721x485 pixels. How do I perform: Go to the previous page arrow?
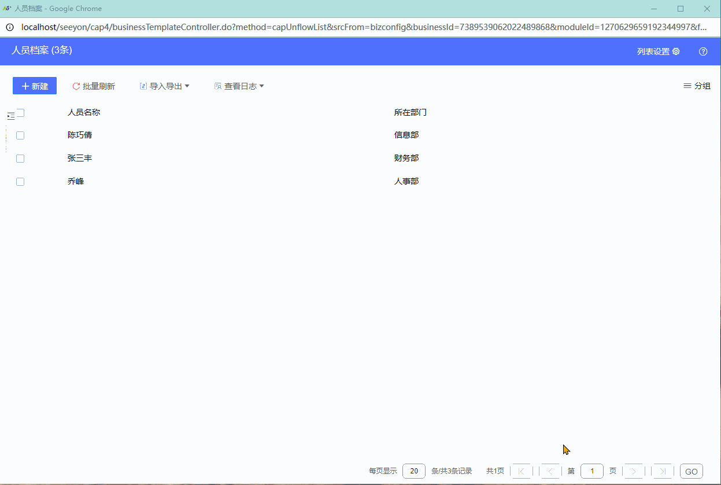550,471
